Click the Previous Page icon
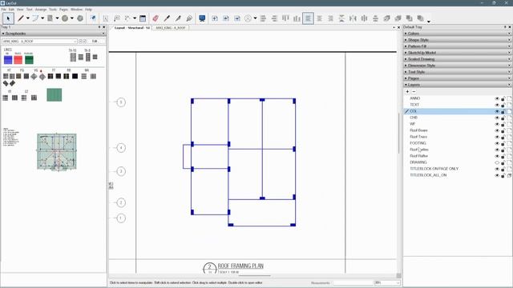 [226, 18]
